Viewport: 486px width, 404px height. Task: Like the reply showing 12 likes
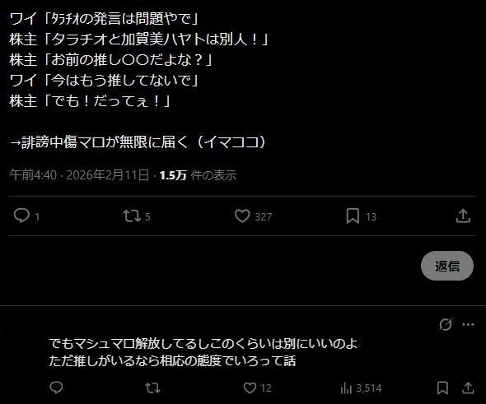250,388
